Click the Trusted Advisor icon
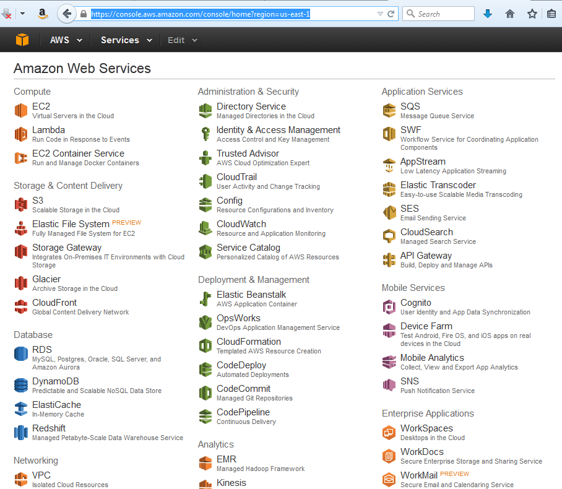 tap(205, 158)
